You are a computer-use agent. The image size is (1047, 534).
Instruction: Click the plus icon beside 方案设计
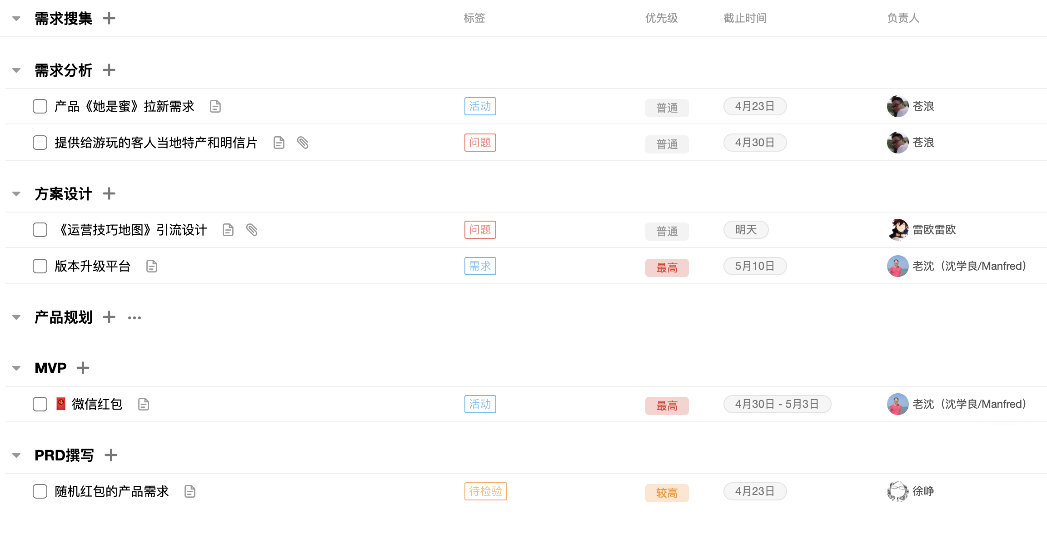[x=109, y=194]
